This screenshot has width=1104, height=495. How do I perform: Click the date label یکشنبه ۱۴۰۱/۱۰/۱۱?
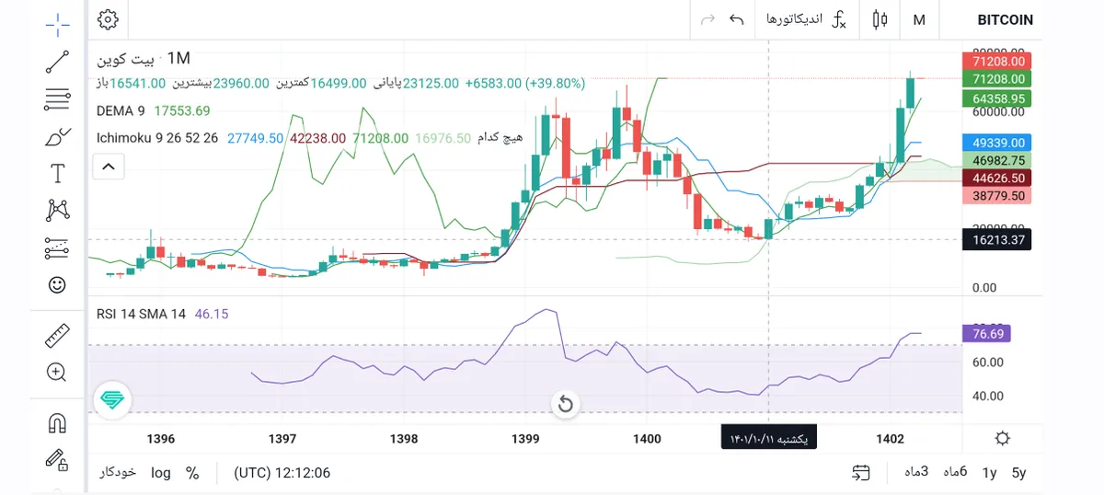pos(768,439)
